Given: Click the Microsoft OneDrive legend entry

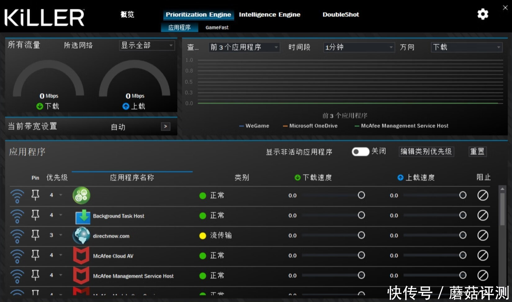Looking at the screenshot, I should click(x=310, y=126).
